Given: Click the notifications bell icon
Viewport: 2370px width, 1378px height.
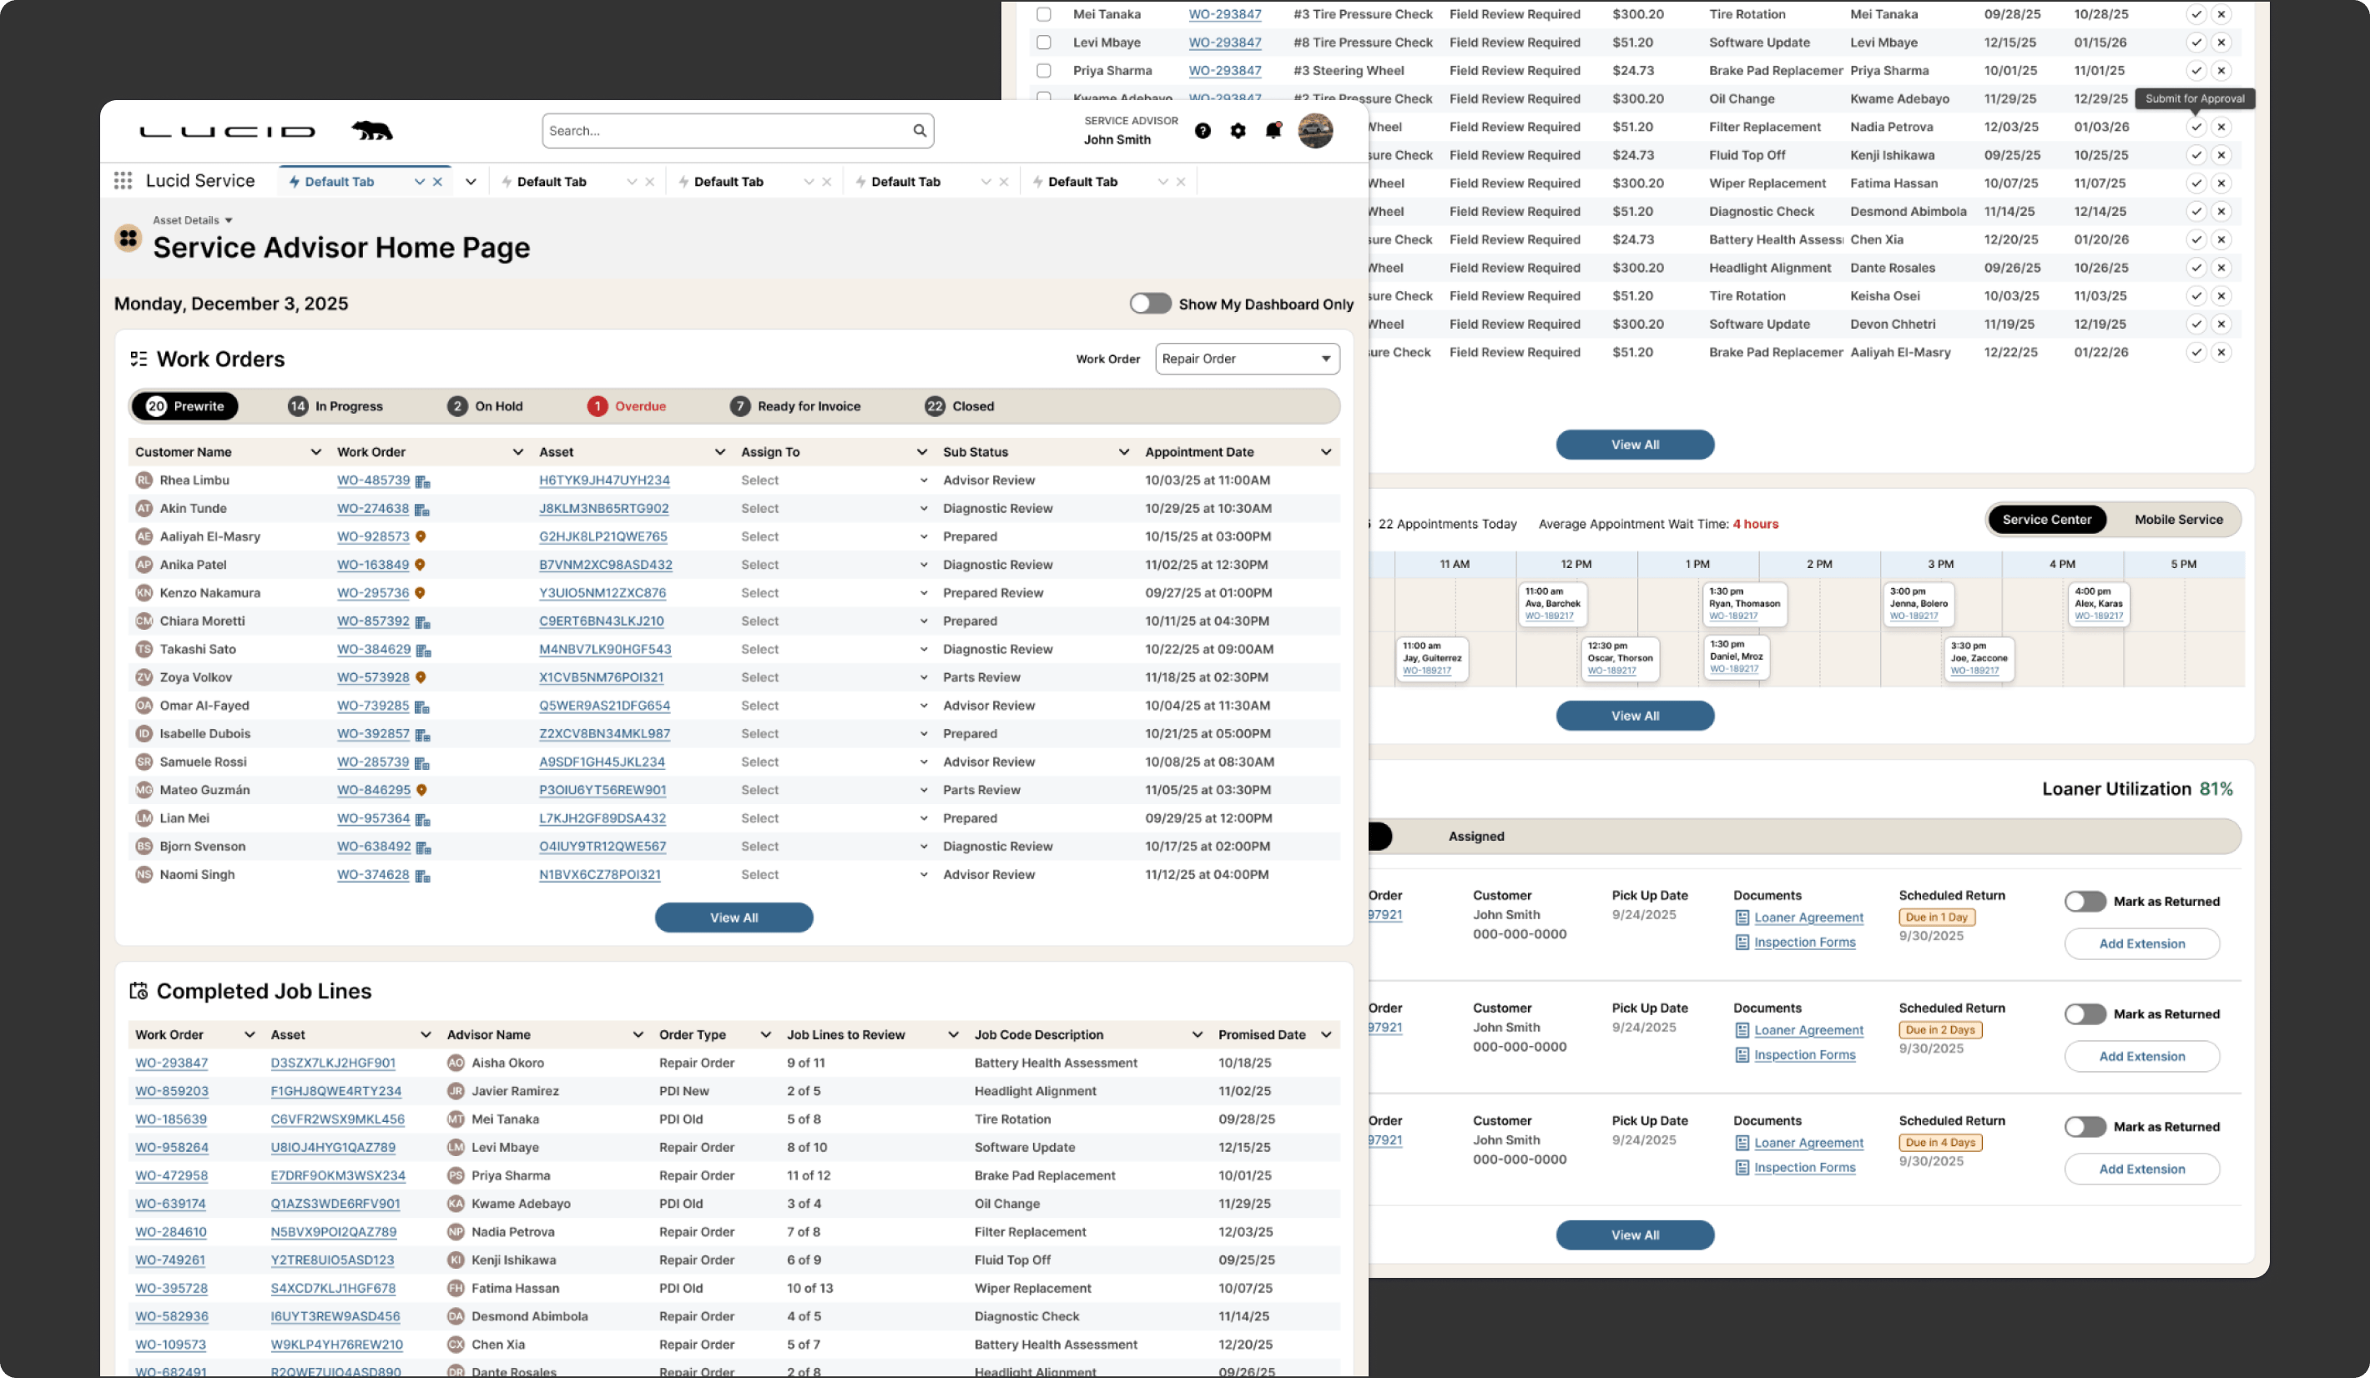Looking at the screenshot, I should pyautogui.click(x=1273, y=131).
